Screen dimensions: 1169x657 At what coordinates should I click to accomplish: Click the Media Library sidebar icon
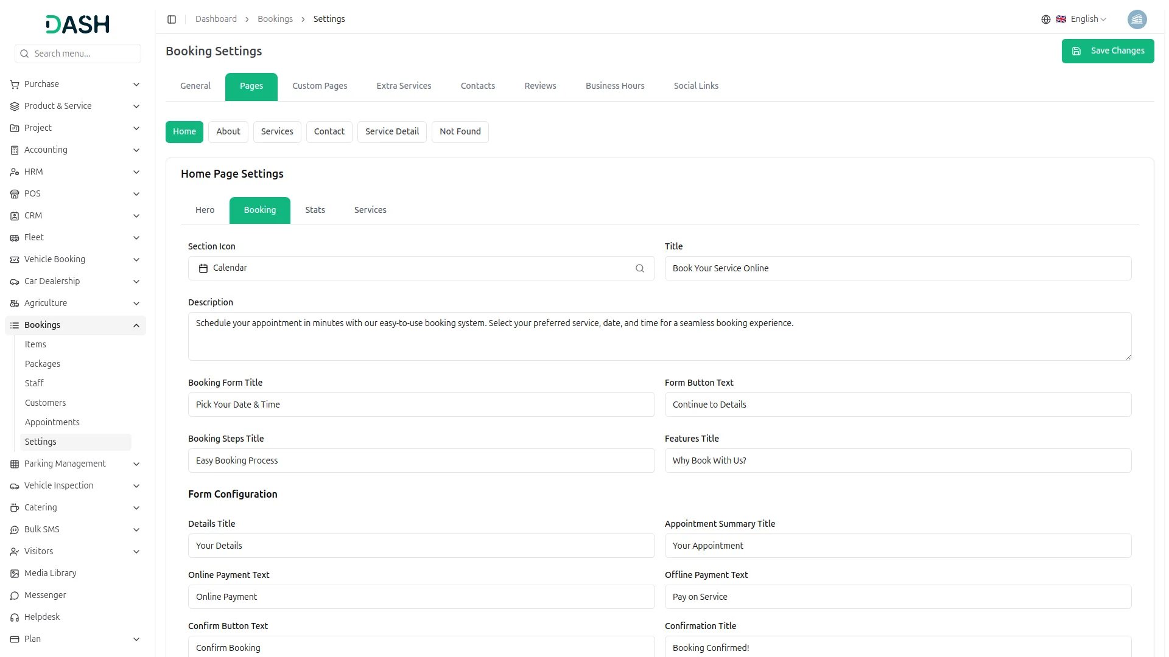(x=15, y=574)
